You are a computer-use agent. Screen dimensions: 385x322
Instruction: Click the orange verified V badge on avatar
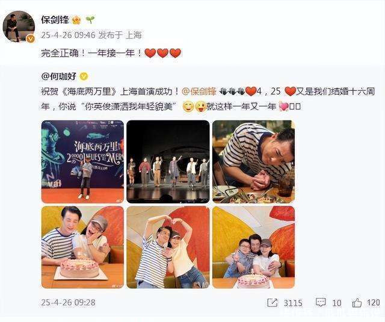(x=31, y=39)
